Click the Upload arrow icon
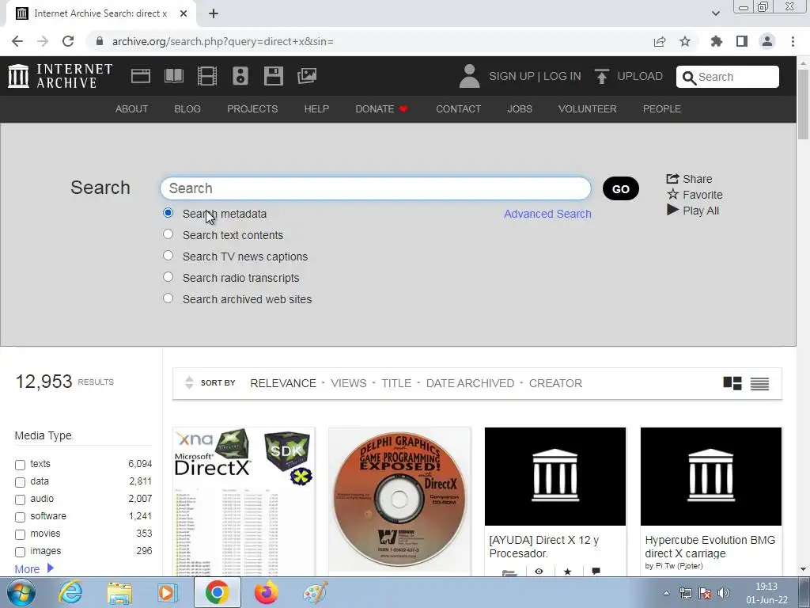Viewport: 810px width, 608px height. point(601,76)
